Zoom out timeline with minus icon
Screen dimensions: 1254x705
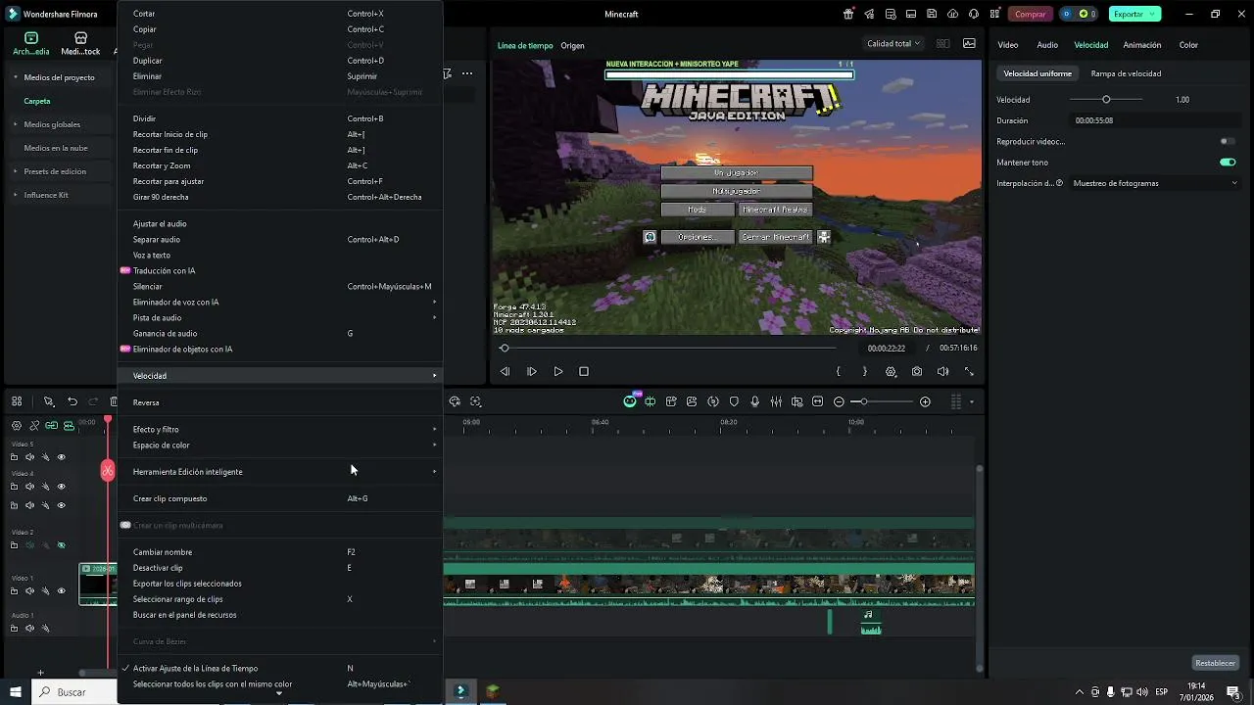[x=839, y=401]
